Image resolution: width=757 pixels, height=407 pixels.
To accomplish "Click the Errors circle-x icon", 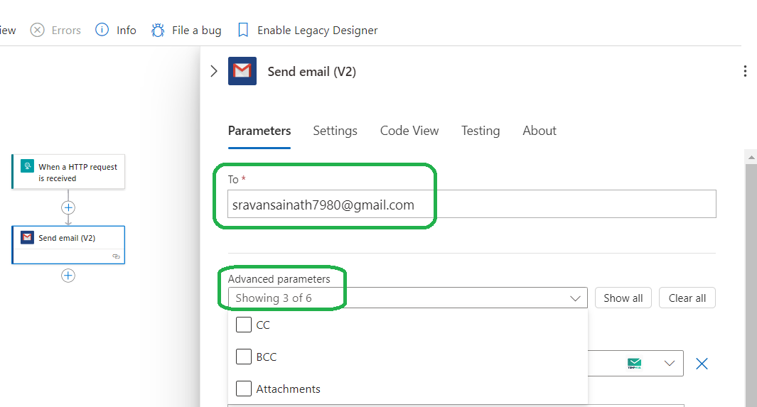I will [x=37, y=30].
